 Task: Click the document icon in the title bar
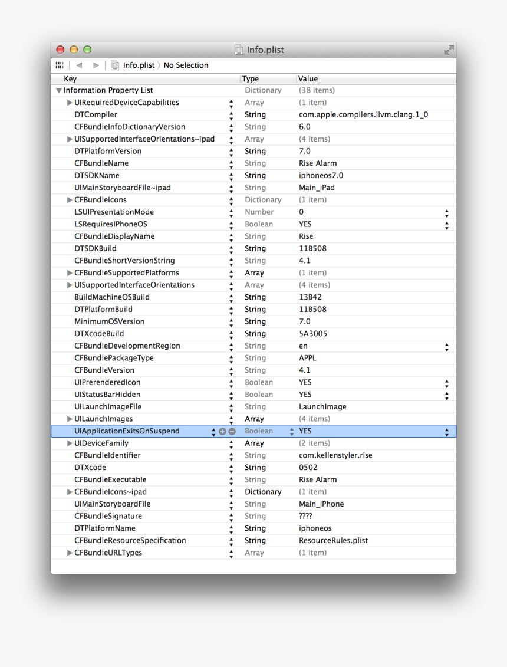coord(239,50)
